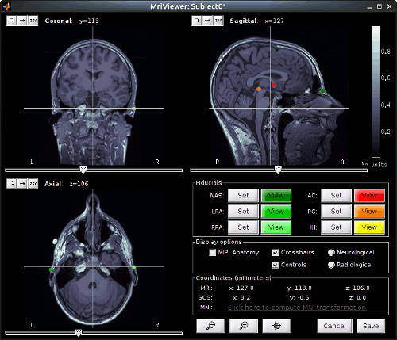397x340 pixels.
Task: Select the Radiological orientation option
Action: coord(331,265)
